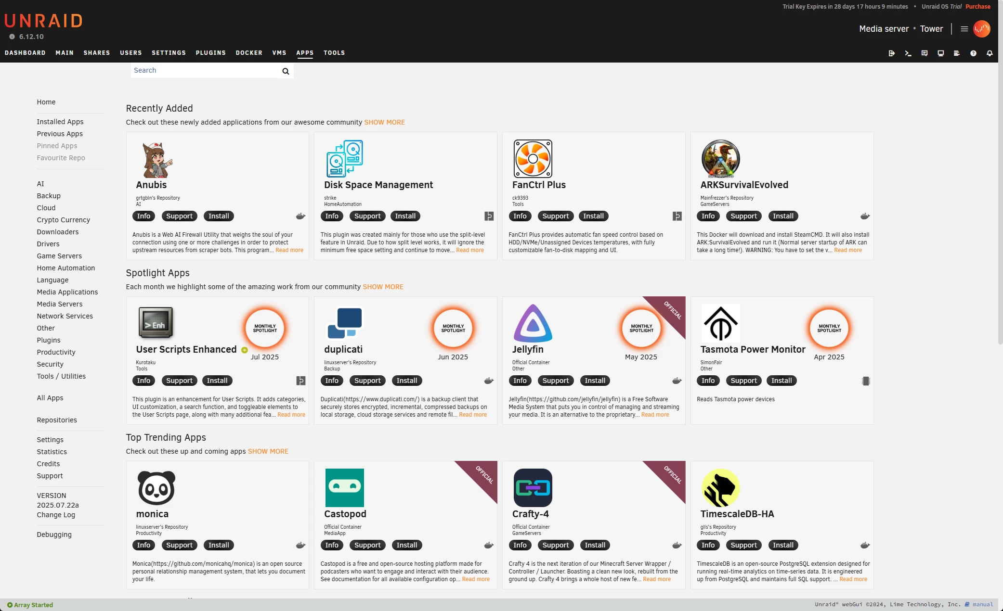
Task: Expand Top Trending Apps SHOW MORE
Action: coord(268,451)
